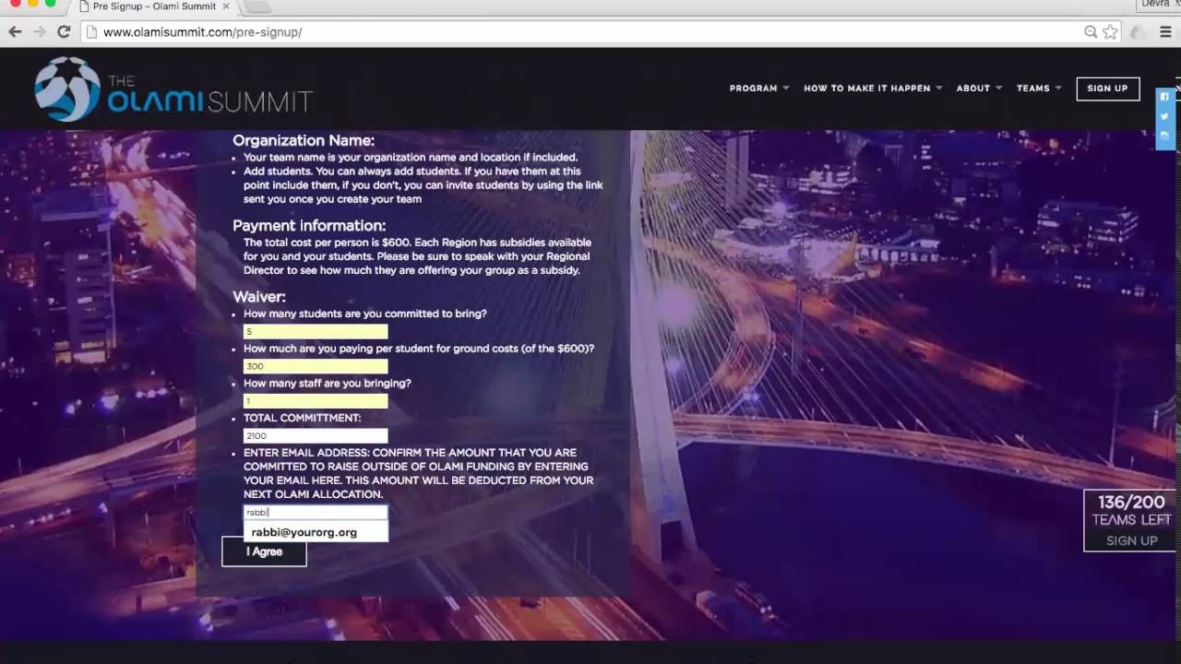Click SIGN UP under 136/200 Teams Left
Viewport: 1181px width, 664px height.
[x=1131, y=540]
